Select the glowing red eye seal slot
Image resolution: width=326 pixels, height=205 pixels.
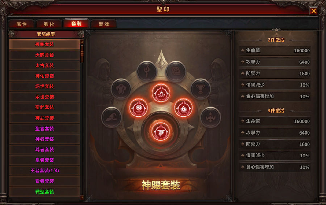pyautogui.click(x=183, y=108)
